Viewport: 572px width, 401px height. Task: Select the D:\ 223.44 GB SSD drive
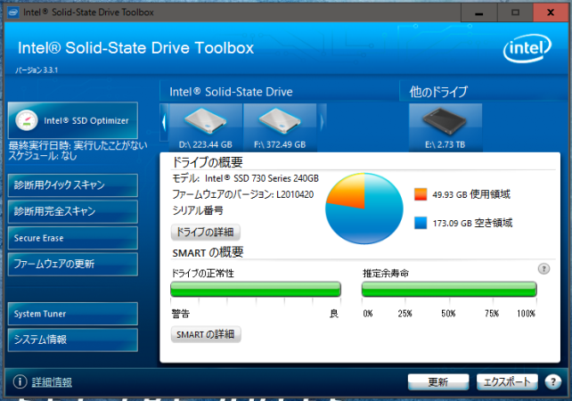pyautogui.click(x=206, y=127)
